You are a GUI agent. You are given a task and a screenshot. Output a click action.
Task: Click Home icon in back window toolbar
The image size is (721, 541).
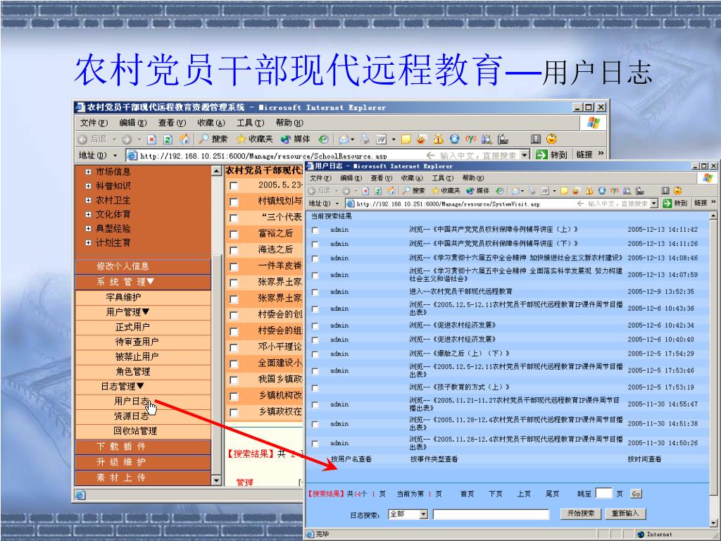click(185, 139)
